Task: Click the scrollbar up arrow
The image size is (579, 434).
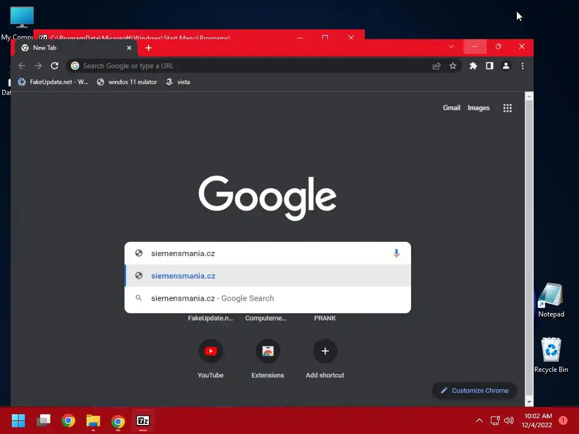Action: (529, 96)
